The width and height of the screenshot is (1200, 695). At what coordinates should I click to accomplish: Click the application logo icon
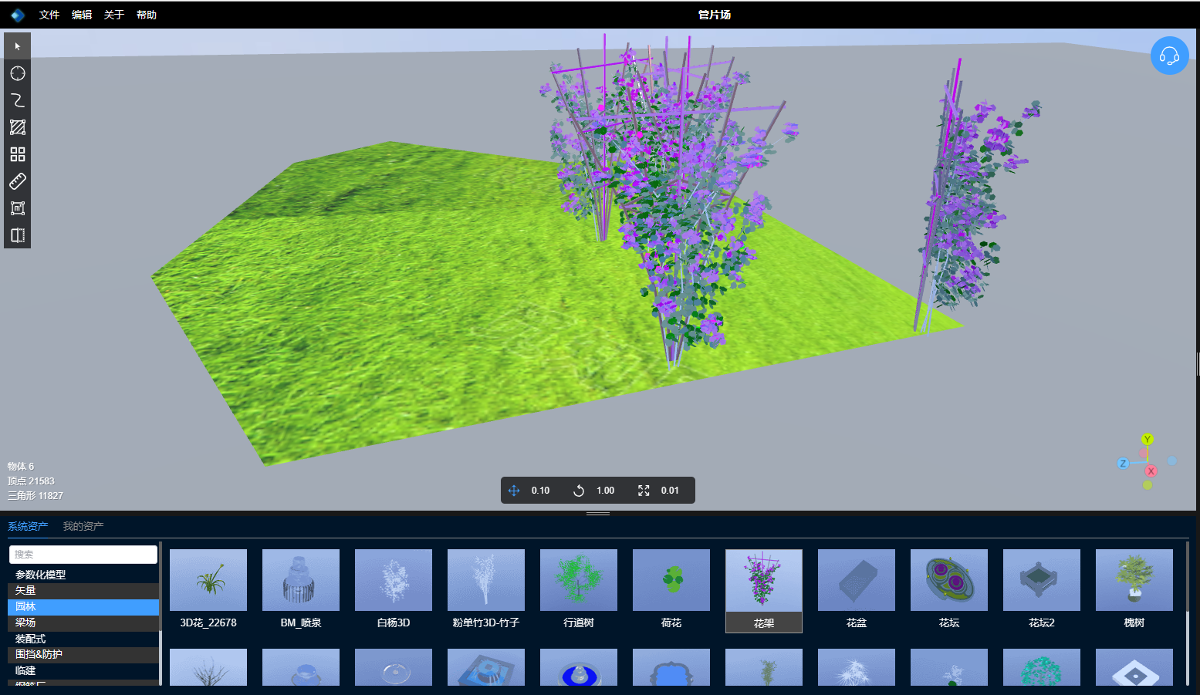[x=18, y=15]
